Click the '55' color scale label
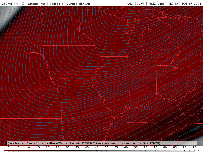 [116, 147]
